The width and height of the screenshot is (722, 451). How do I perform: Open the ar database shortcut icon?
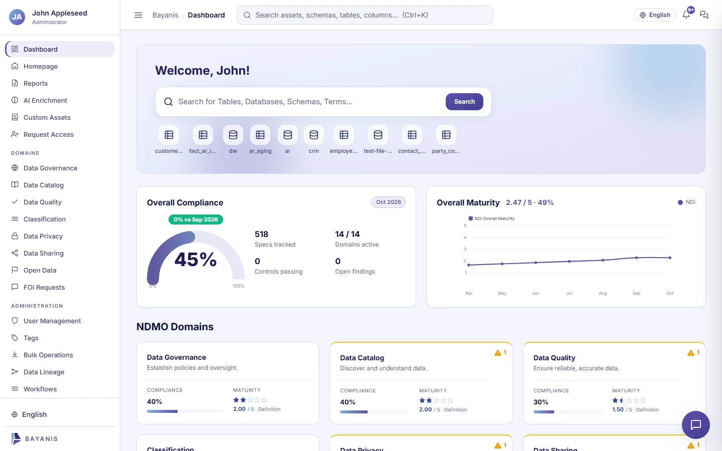coord(288,135)
